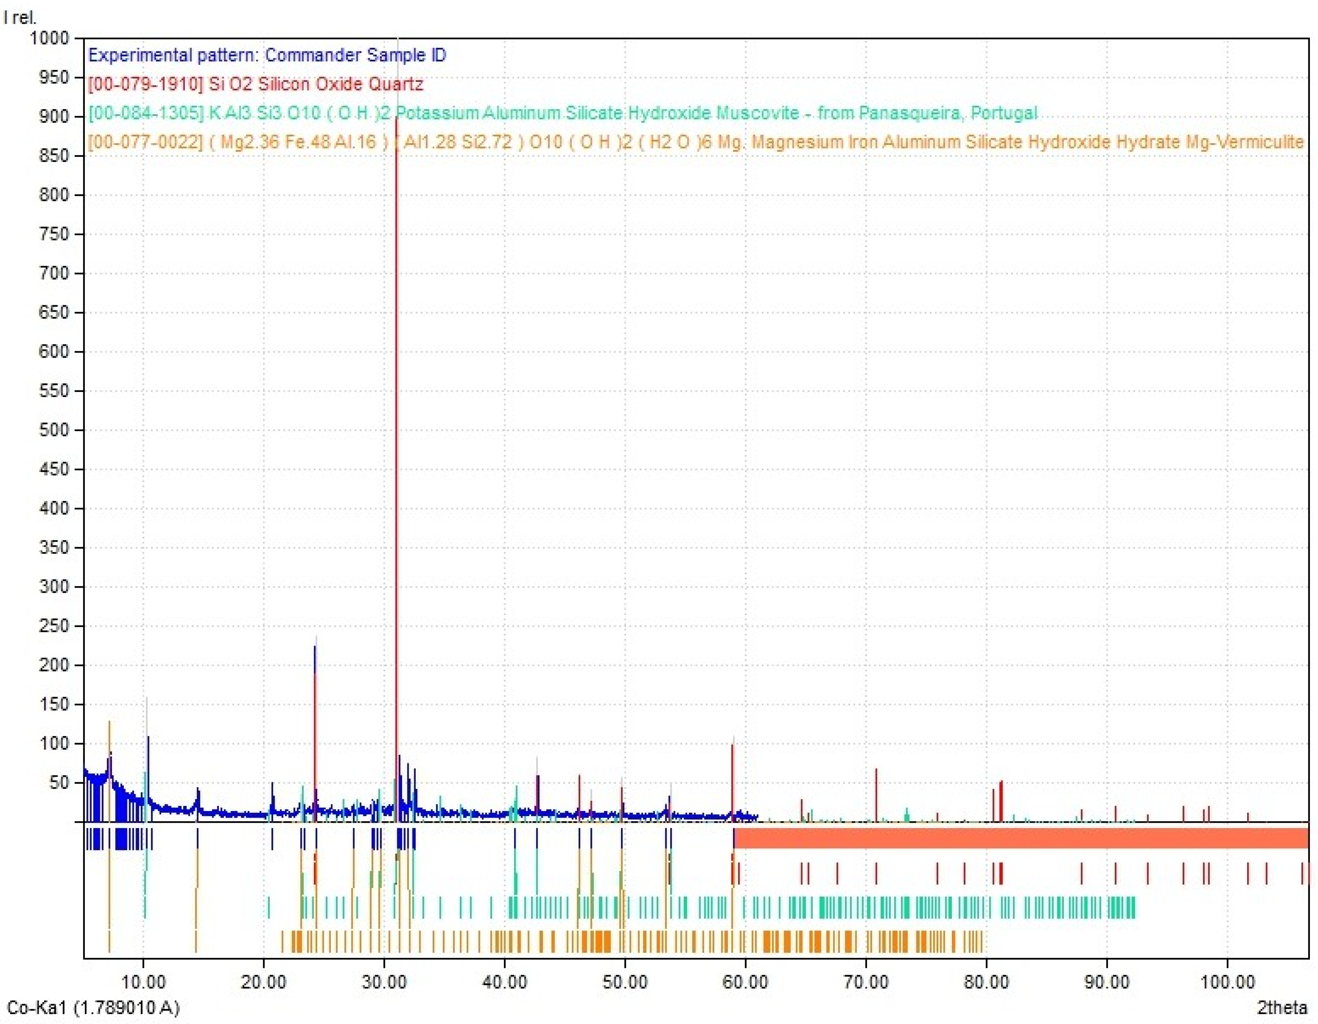1318x1024 pixels.
Task: Click the 1000 value on intensity axis
Action: pyautogui.click(x=50, y=38)
